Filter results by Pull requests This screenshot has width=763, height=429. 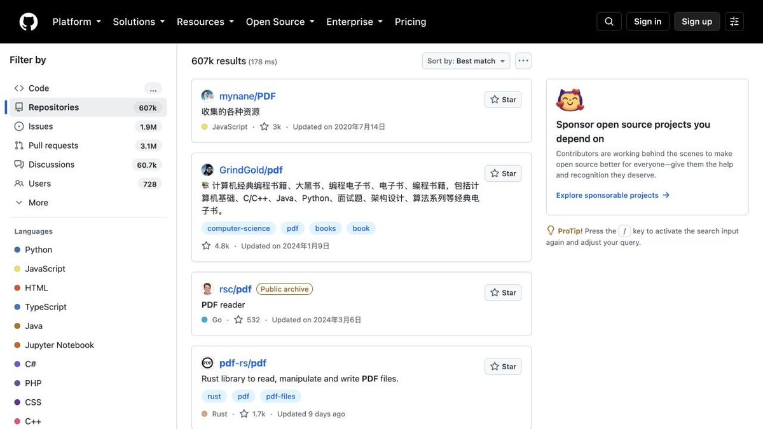point(88,146)
